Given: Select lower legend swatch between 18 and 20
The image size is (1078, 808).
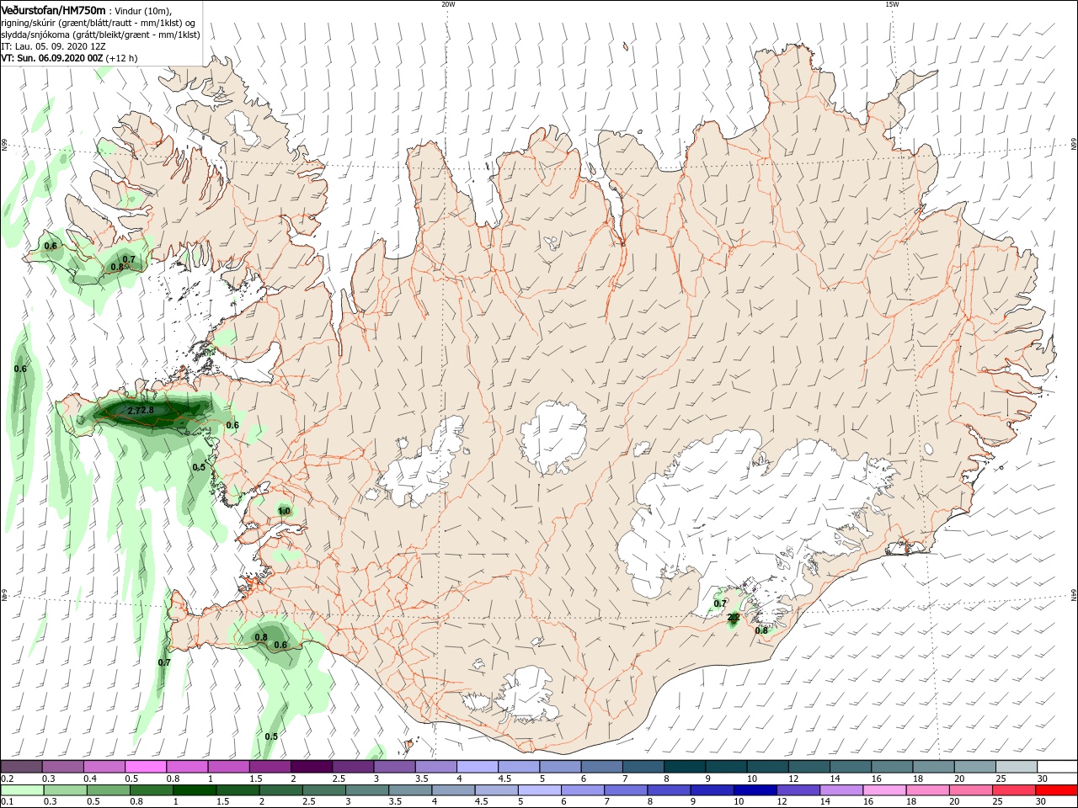Looking at the screenshot, I should coord(926,790).
